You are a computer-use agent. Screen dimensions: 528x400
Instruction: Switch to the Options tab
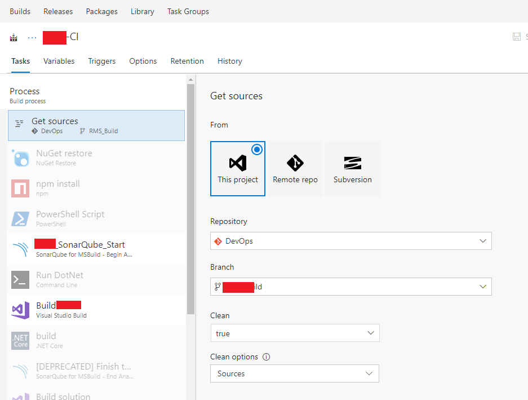click(x=143, y=61)
